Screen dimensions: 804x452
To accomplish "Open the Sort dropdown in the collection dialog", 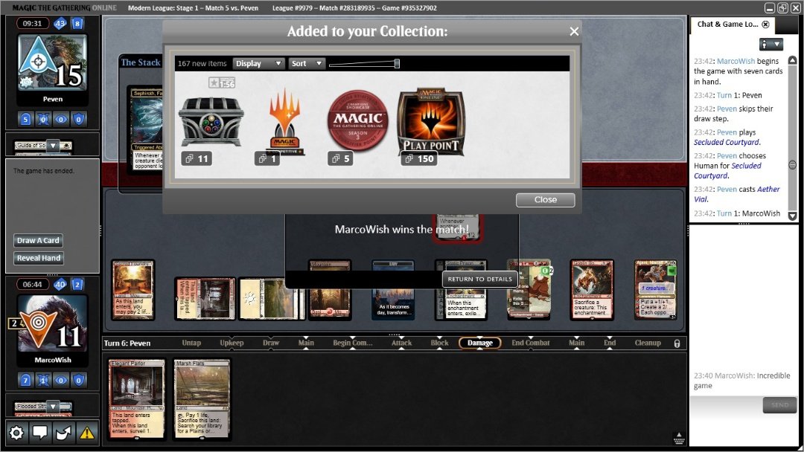I will click(307, 63).
